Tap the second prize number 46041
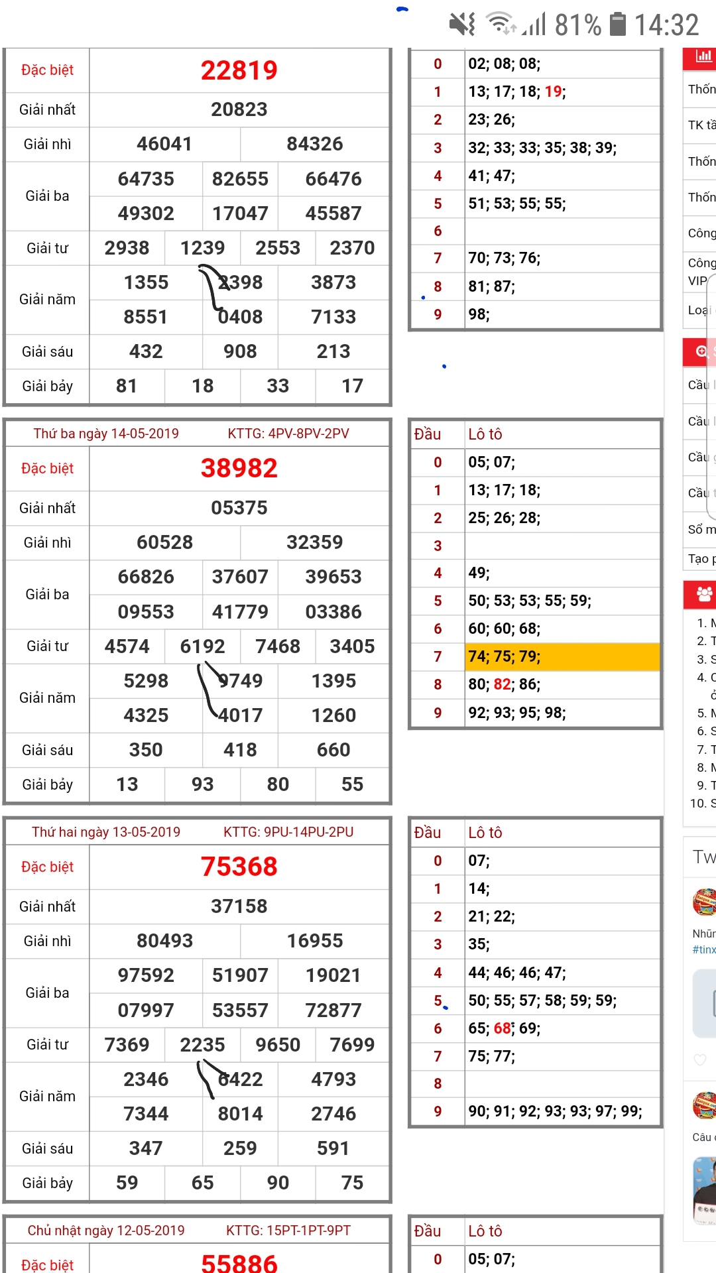The image size is (716, 1273). pos(164,144)
